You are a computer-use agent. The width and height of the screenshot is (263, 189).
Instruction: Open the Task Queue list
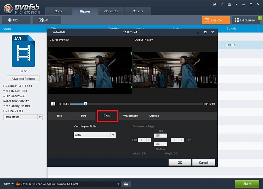(245, 20)
